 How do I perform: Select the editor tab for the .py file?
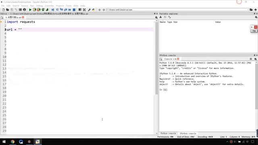tap(13, 17)
